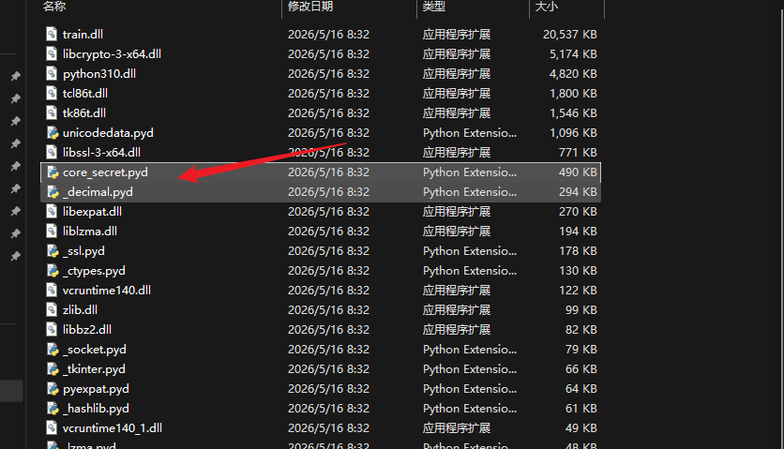
Task: Sort by 类型 column header
Action: click(434, 7)
